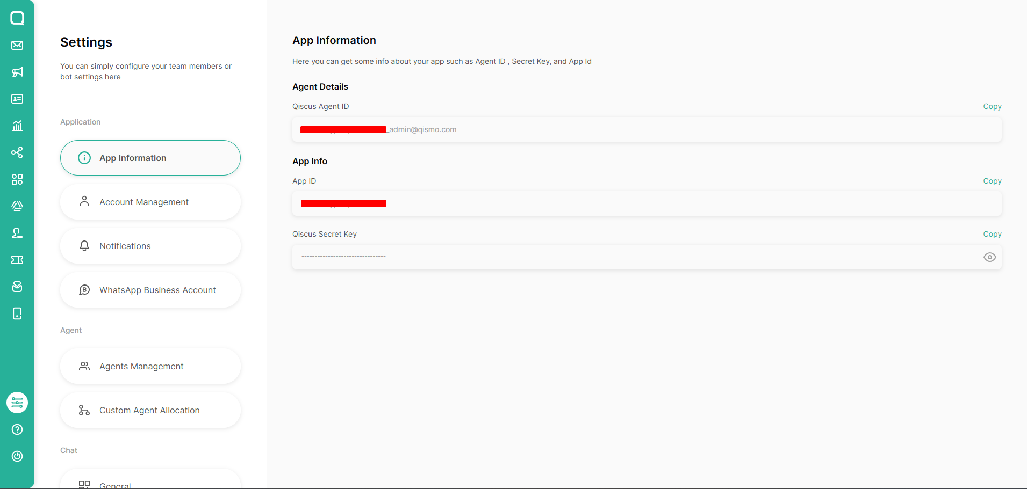
Task: Open Custom Agent Allocation
Action: pos(150,410)
